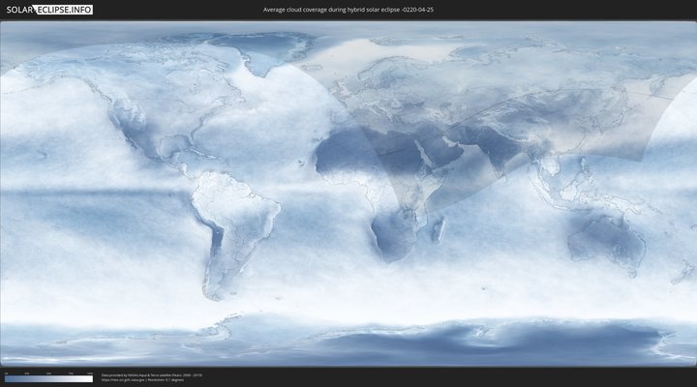The height and width of the screenshot is (387, 697).
Task: Click the white ECLIPSE.INFO box in logo
Action: coord(66,10)
